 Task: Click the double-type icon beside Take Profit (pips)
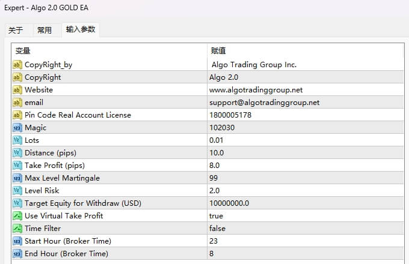[x=17, y=166]
